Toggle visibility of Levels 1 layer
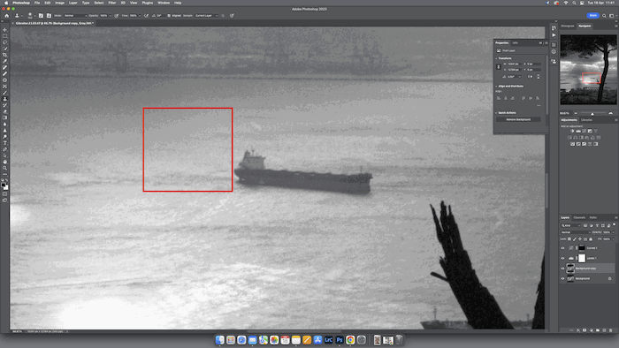The image size is (619, 348). coord(562,258)
